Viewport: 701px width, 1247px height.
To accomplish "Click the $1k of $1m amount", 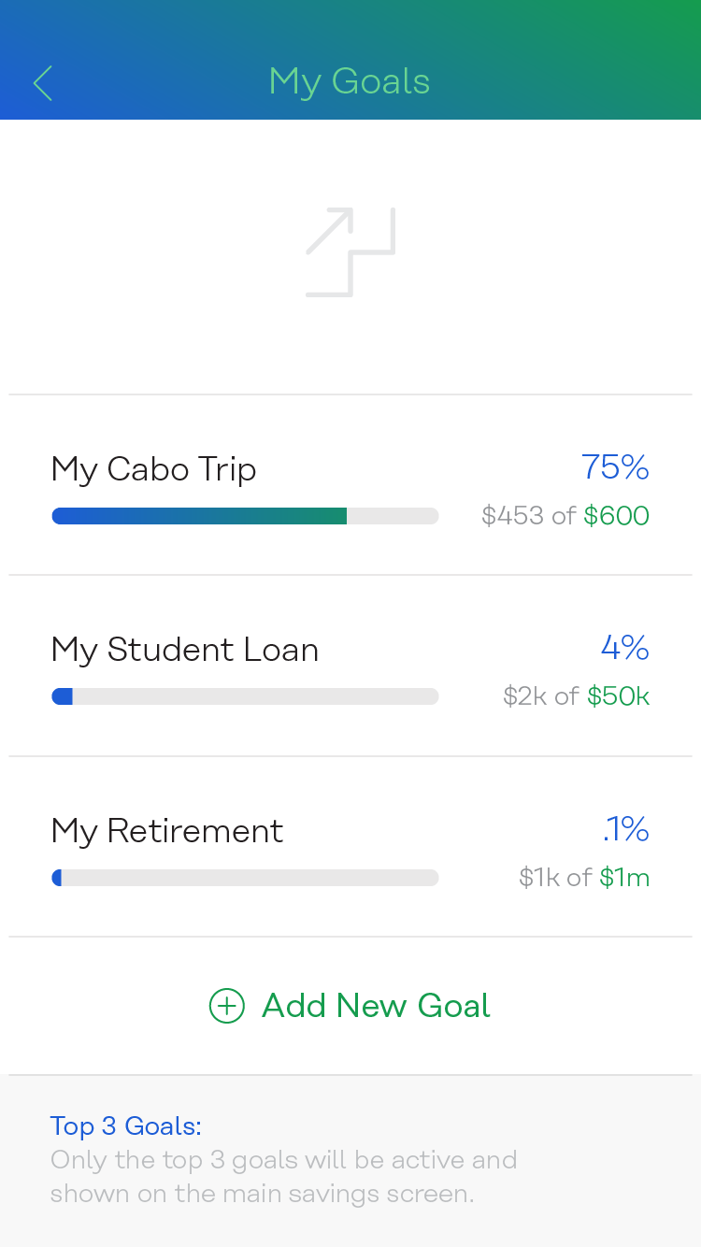I will [x=584, y=878].
